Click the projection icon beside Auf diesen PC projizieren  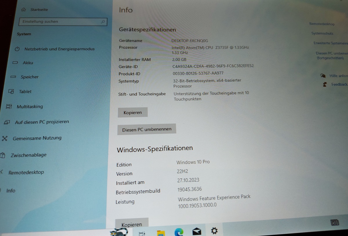[x=7, y=122]
